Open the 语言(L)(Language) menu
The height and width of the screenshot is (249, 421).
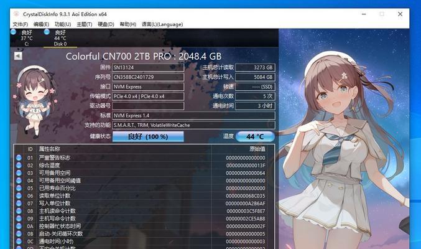(162, 24)
